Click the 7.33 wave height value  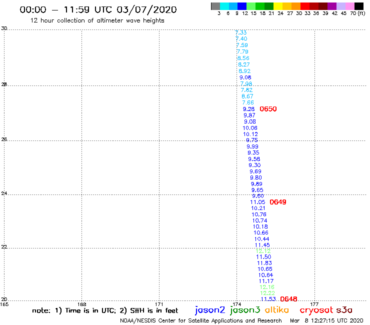click(241, 32)
